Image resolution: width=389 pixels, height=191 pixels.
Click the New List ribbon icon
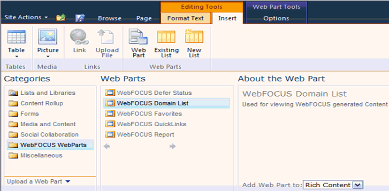click(x=194, y=37)
